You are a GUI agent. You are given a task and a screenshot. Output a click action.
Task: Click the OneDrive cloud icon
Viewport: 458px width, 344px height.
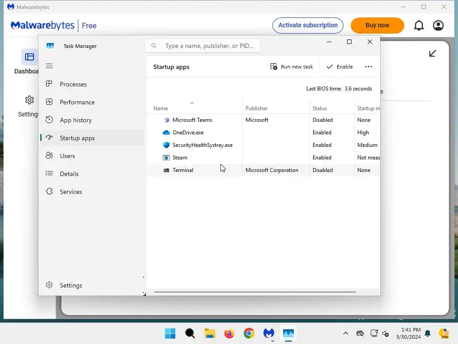(x=166, y=133)
